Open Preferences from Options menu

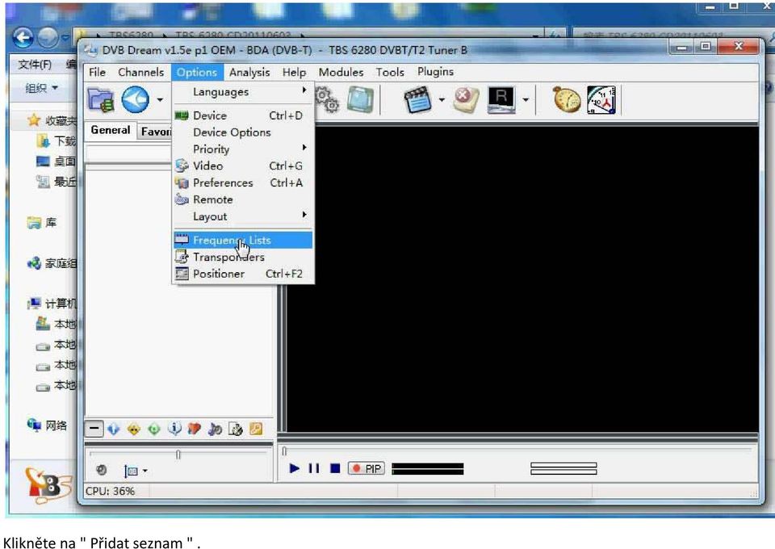[243, 182]
